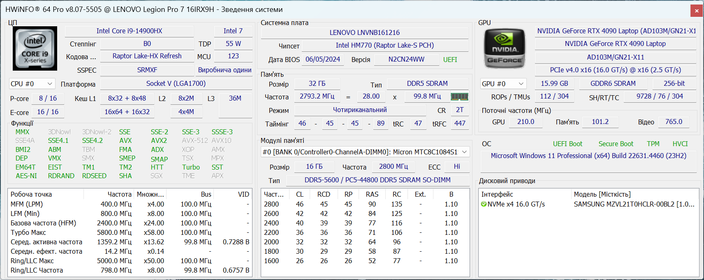Close the HWiNFO summary window
The image size is (704, 280).
tap(697, 11)
